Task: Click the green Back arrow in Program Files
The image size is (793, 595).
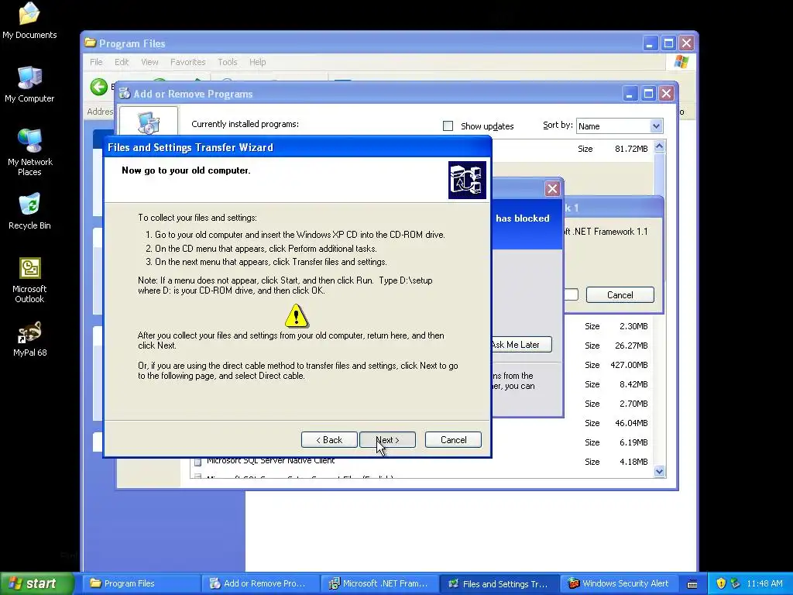Action: pyautogui.click(x=99, y=87)
